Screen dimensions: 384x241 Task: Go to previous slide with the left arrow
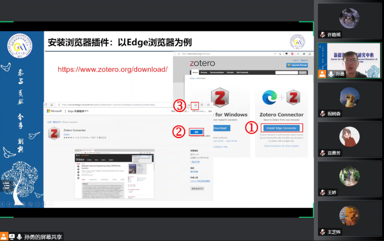(2, 204)
